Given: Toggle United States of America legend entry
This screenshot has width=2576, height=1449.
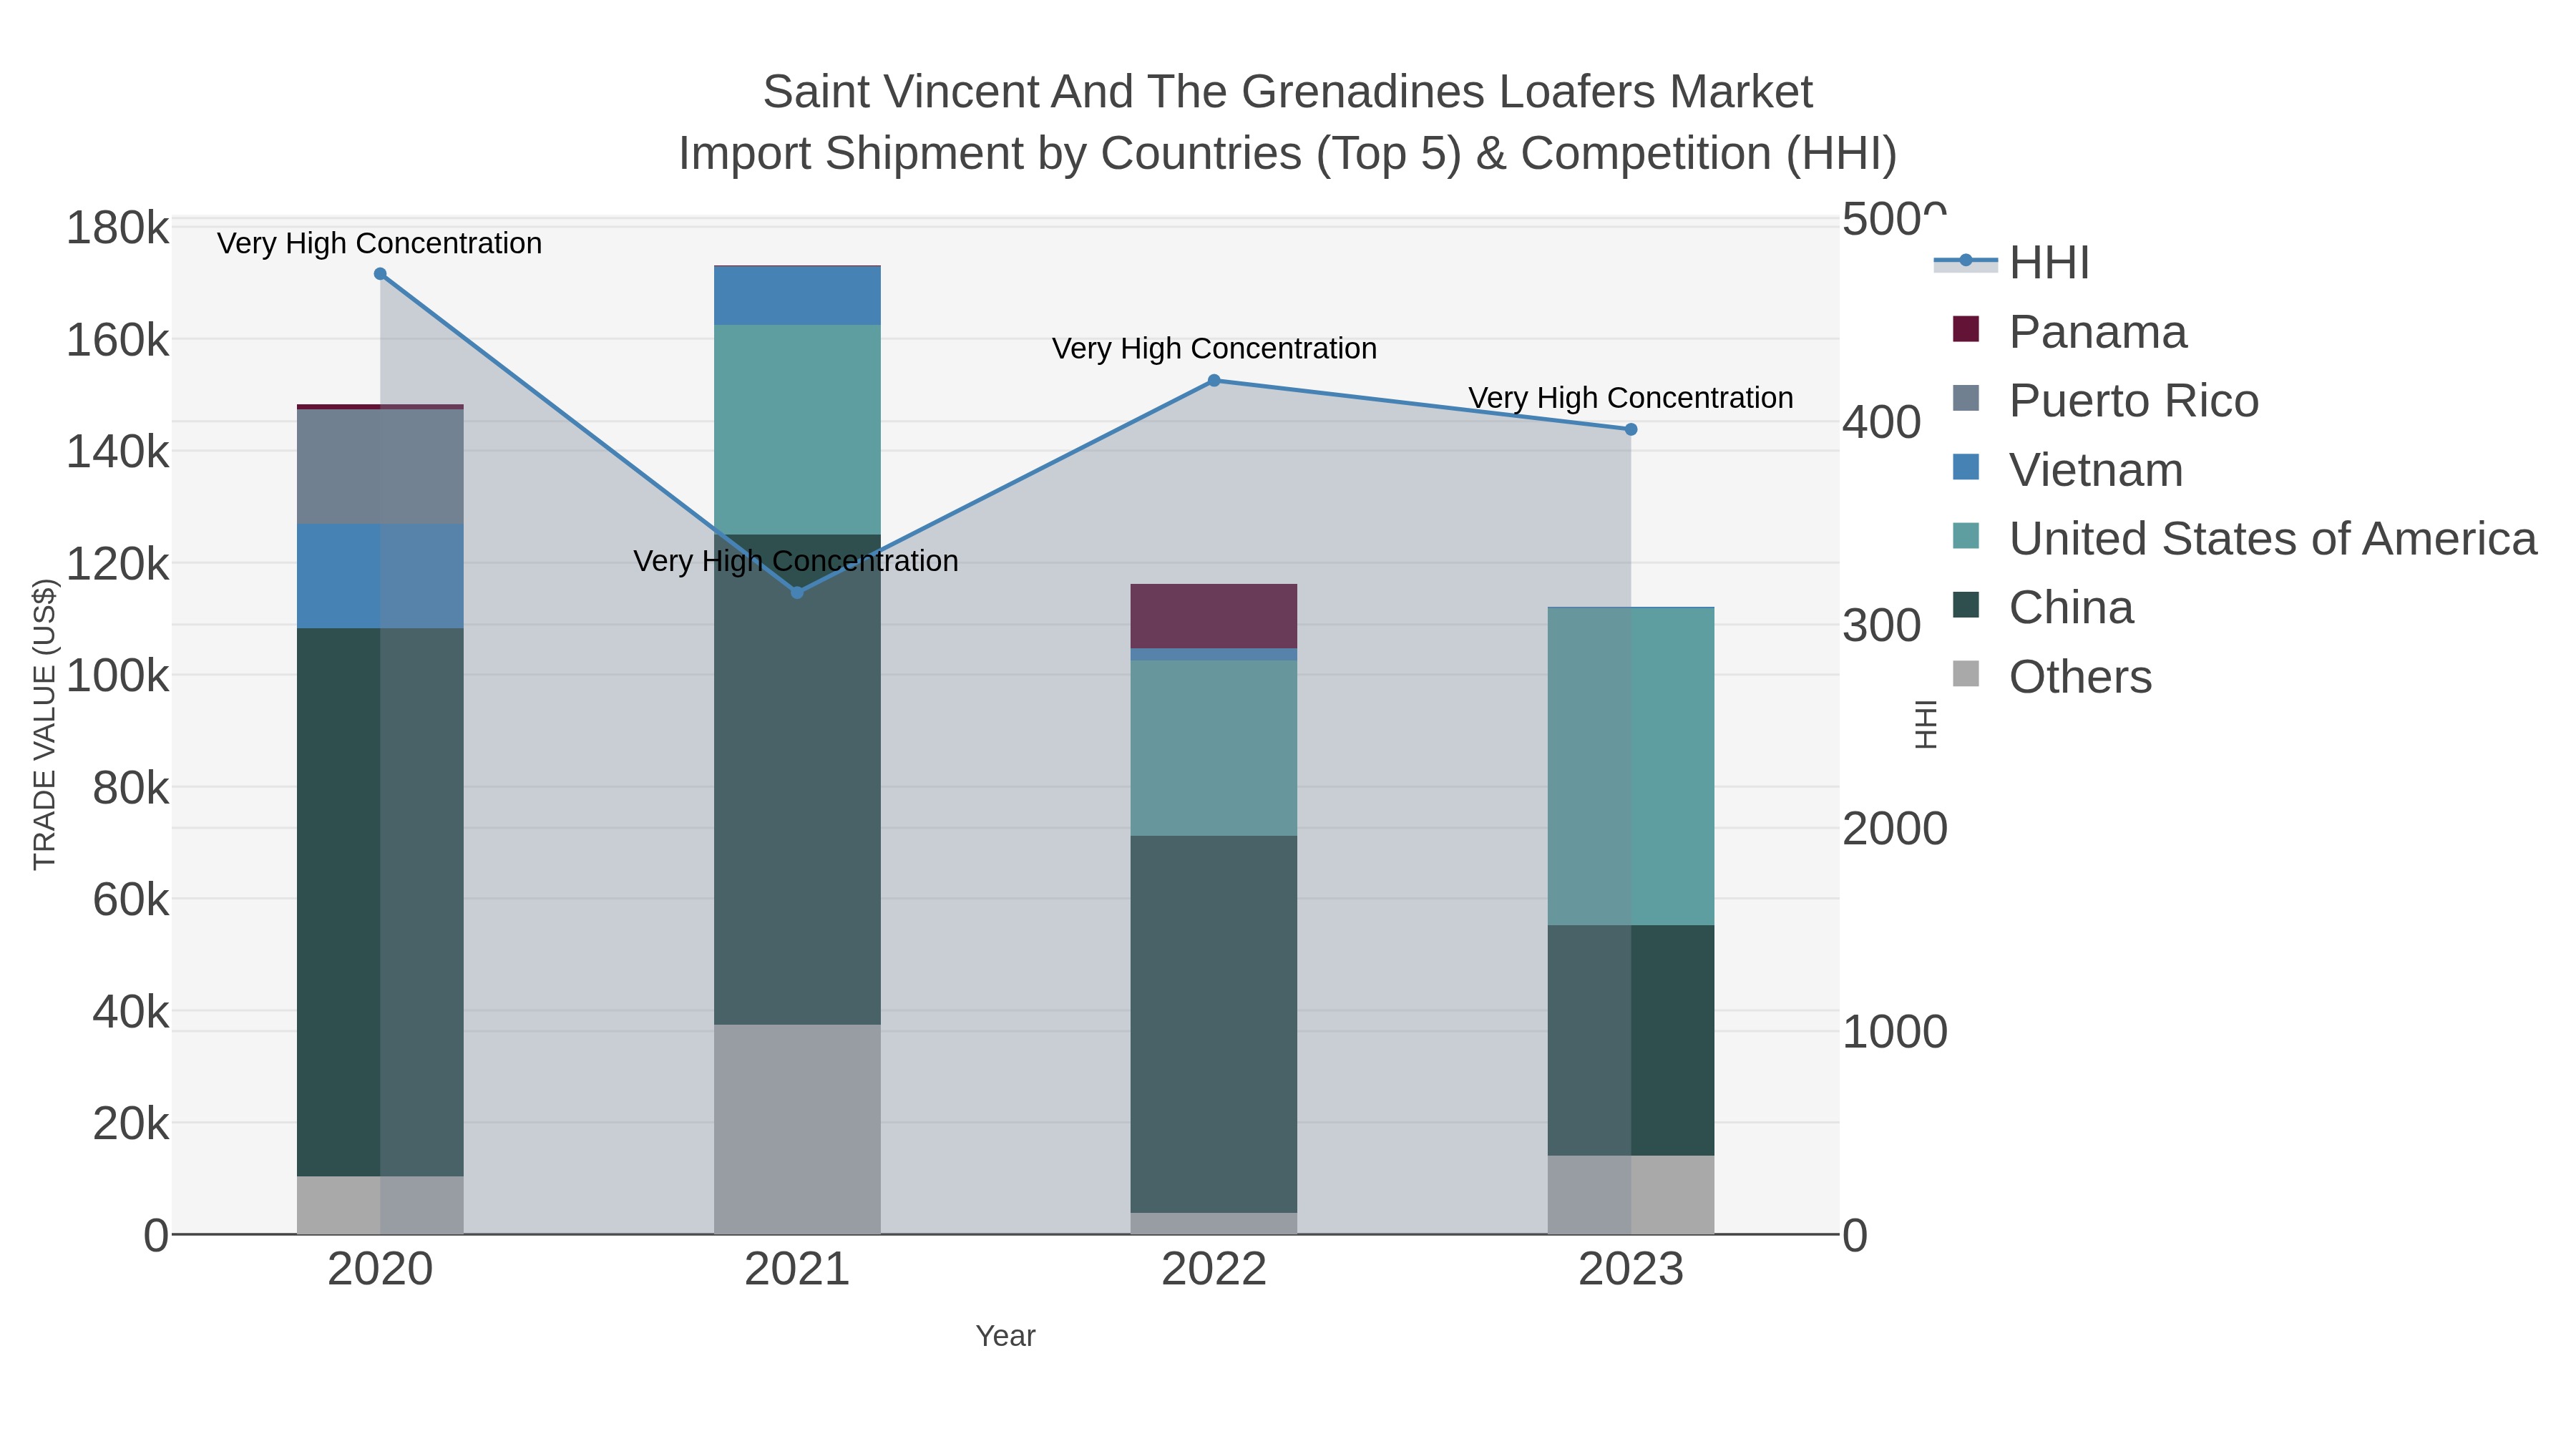Looking at the screenshot, I should coord(2244,539).
